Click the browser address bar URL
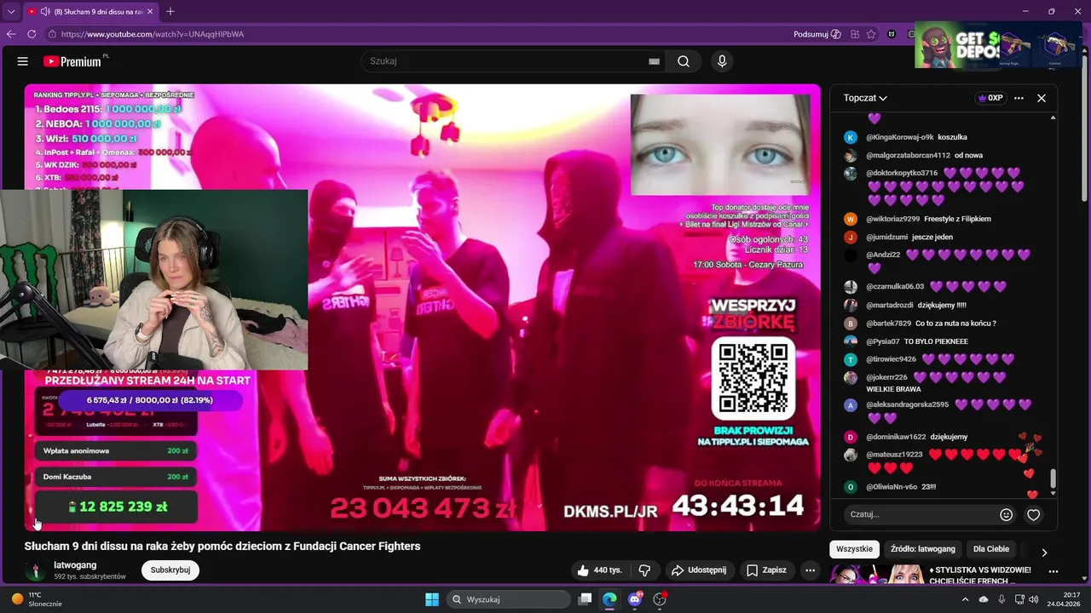Screen dimensions: 1091x613 coord(153,34)
